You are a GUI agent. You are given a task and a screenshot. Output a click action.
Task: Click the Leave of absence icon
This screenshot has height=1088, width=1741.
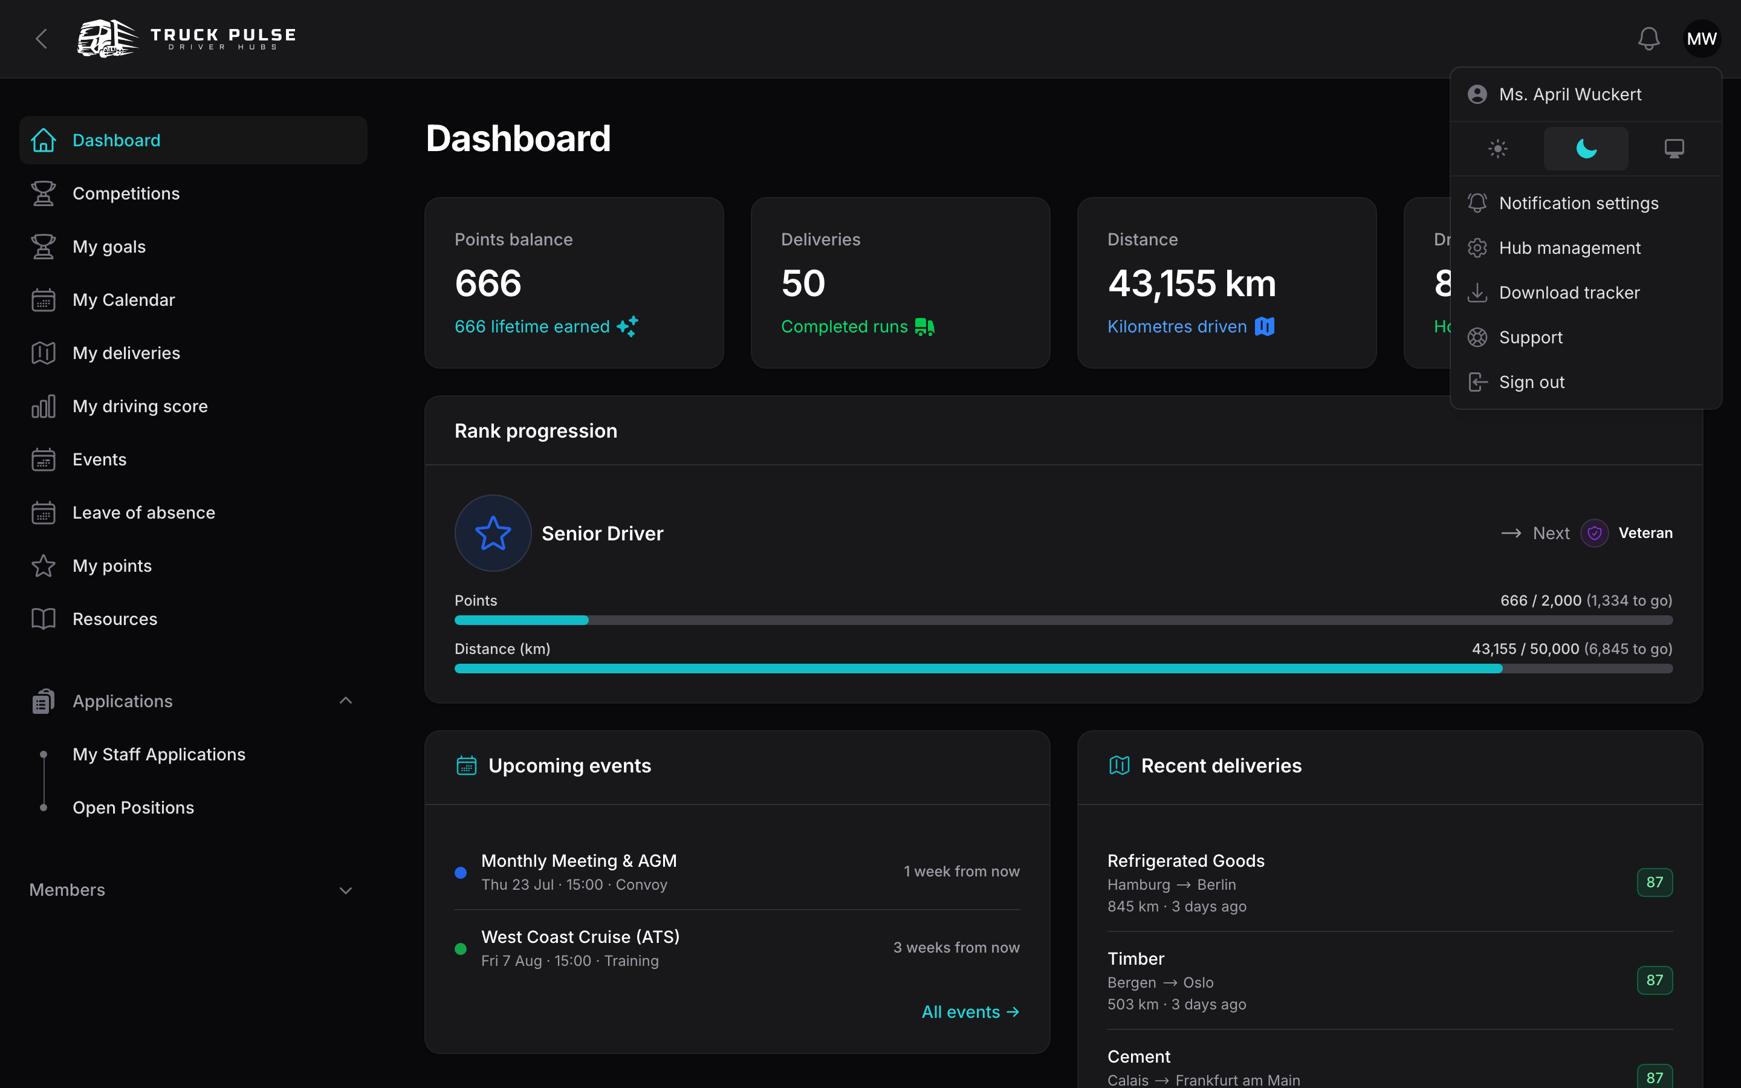click(43, 513)
